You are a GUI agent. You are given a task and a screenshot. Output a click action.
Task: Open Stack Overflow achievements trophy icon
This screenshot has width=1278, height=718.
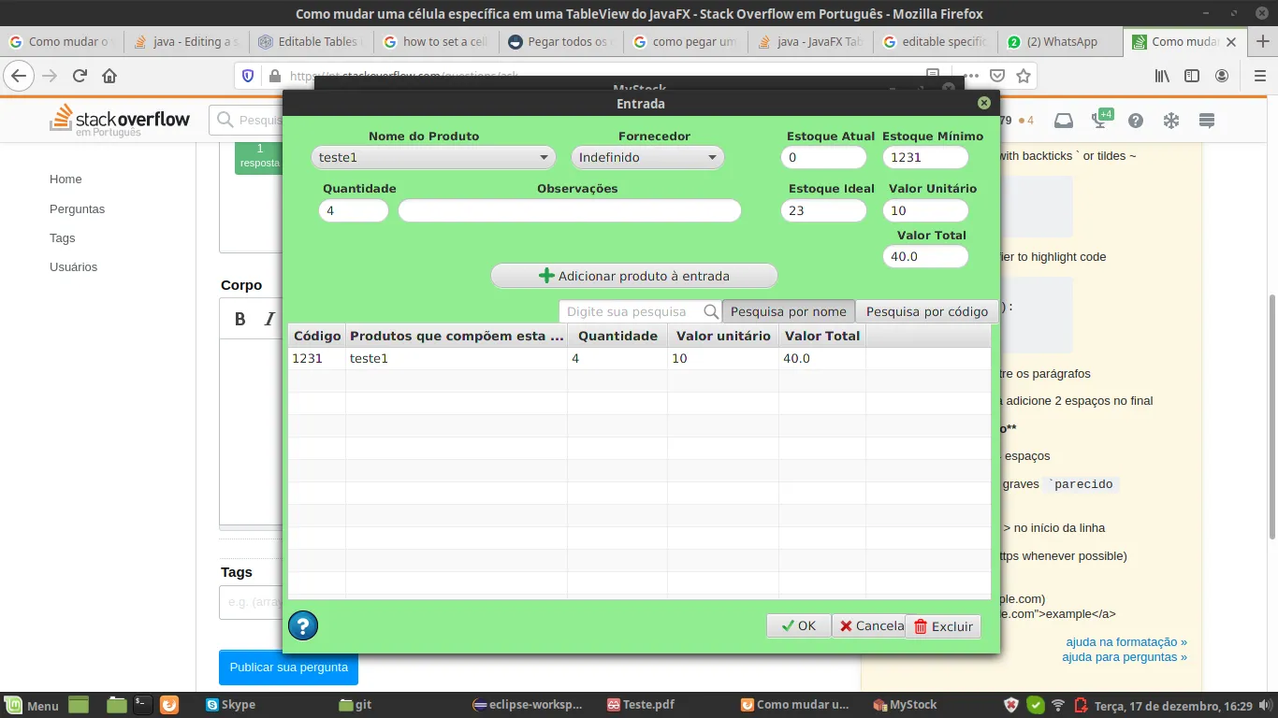click(1099, 121)
